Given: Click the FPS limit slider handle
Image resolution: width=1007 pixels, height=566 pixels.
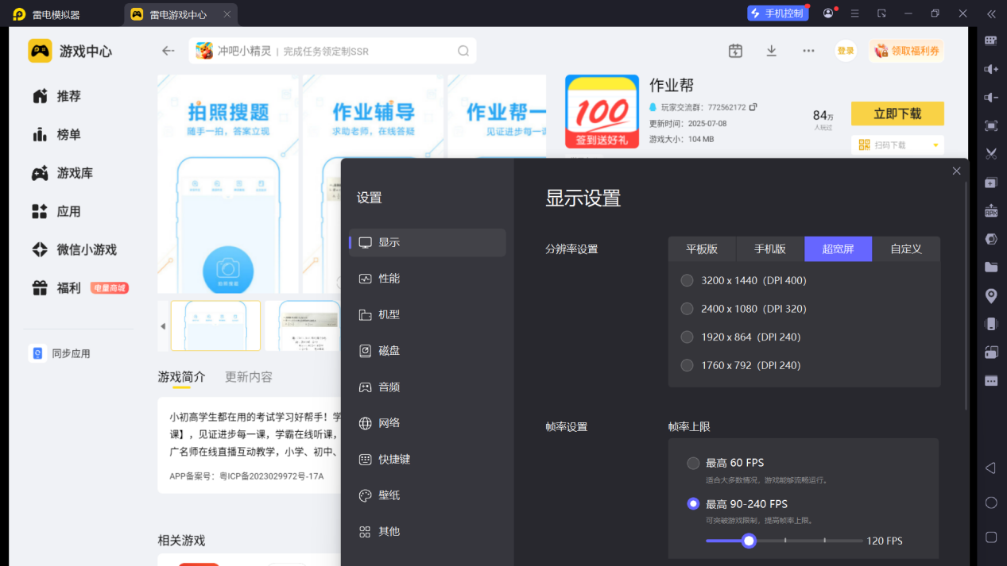Looking at the screenshot, I should point(748,541).
